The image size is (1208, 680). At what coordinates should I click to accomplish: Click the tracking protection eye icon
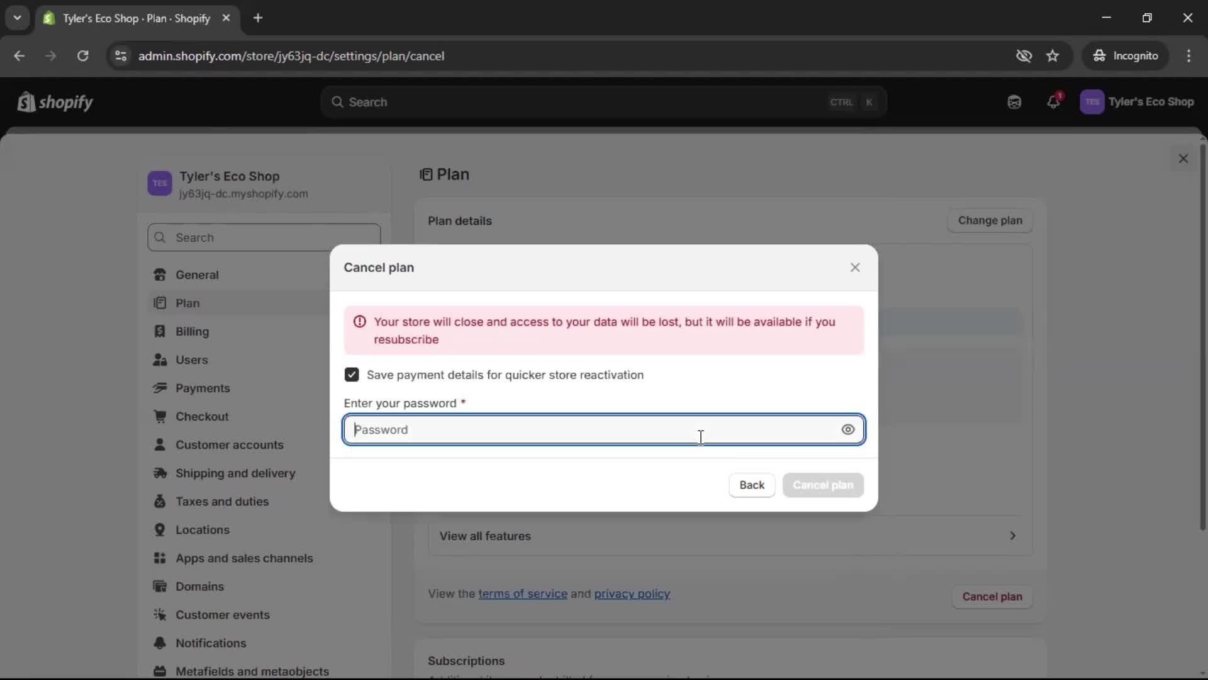point(1024,56)
